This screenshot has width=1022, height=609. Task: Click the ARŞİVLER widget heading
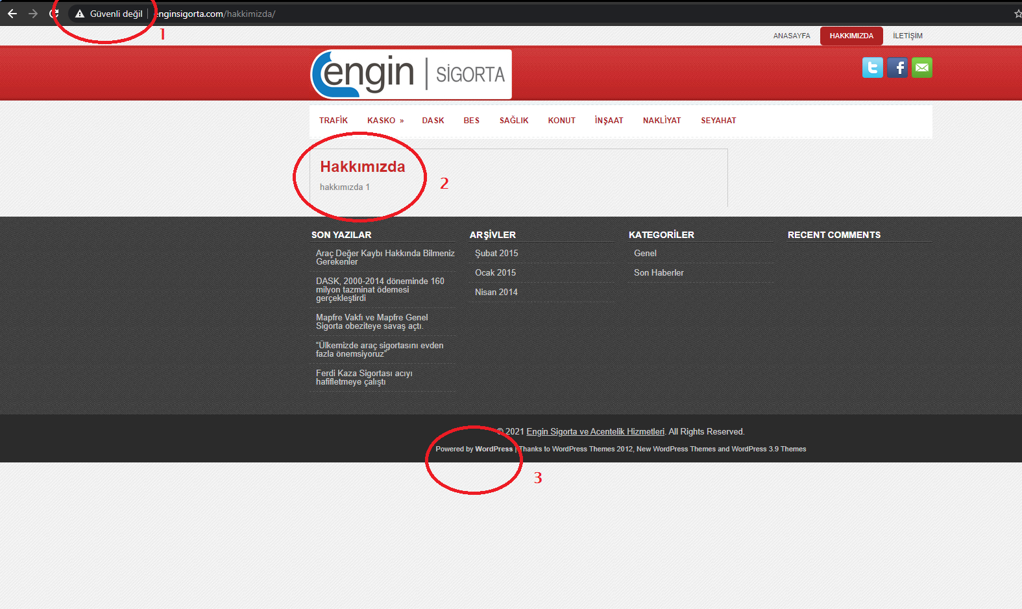coord(493,235)
